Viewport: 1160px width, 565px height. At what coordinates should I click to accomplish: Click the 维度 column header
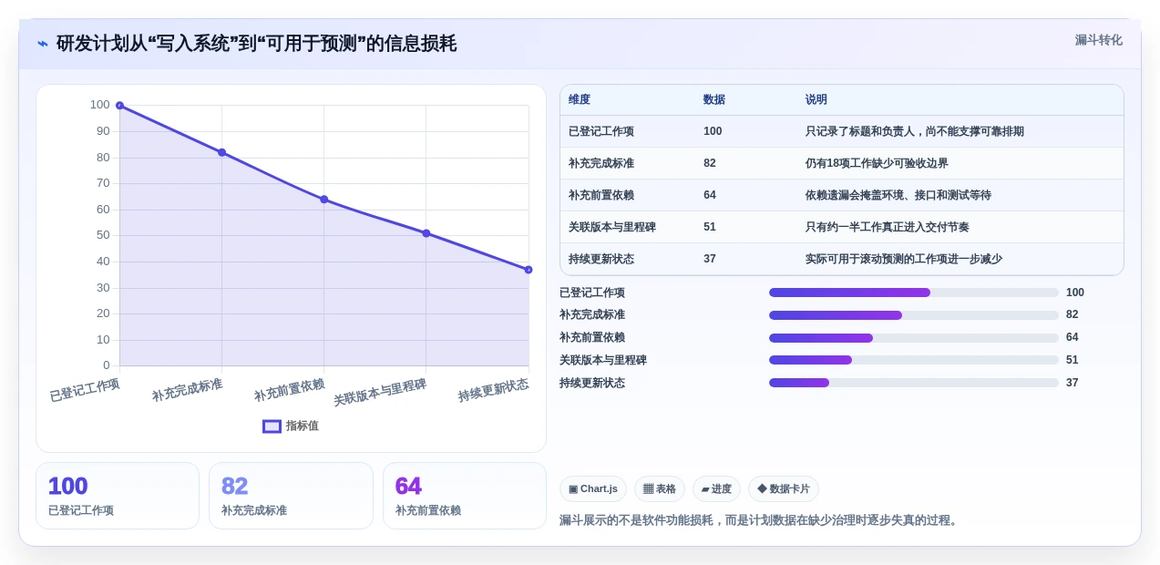tap(580, 99)
